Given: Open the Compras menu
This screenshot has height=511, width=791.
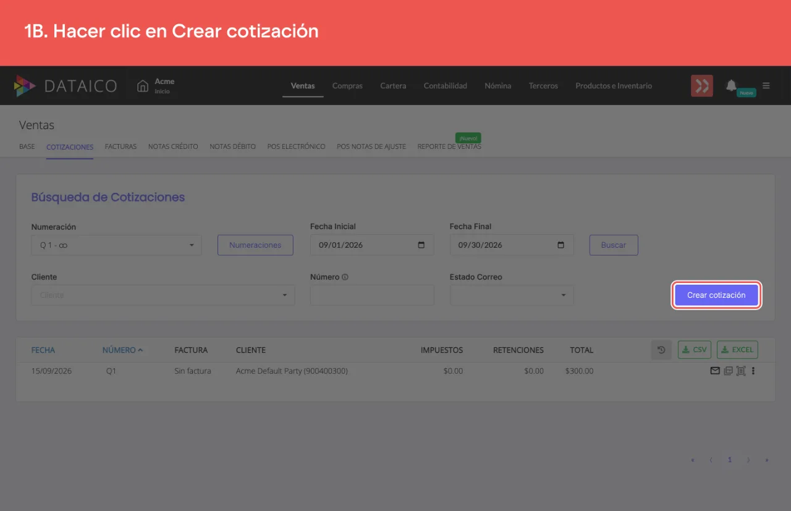Looking at the screenshot, I should coord(347,86).
